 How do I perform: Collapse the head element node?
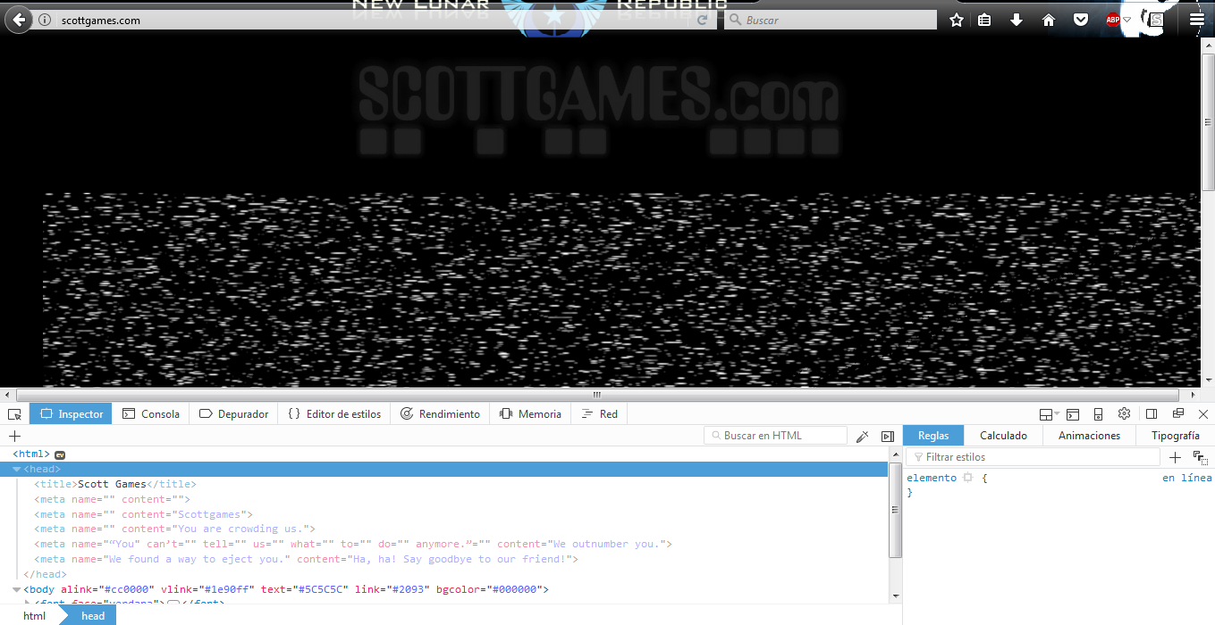[16, 470]
